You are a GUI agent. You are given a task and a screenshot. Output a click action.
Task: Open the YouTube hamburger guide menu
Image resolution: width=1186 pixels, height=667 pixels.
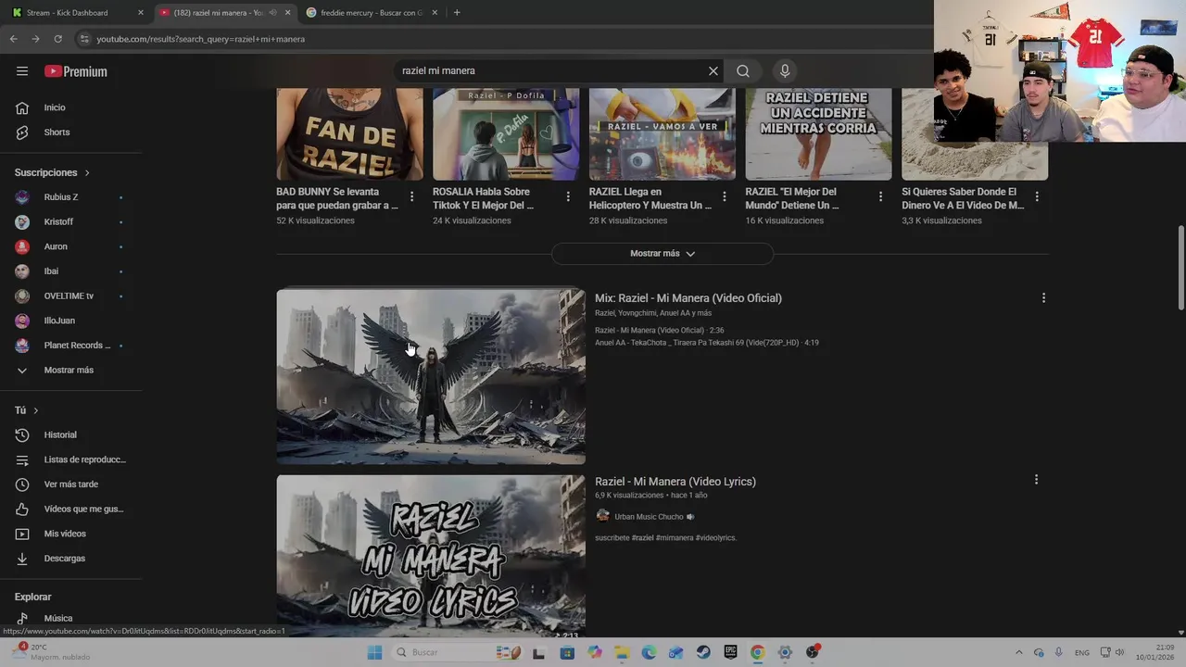click(x=22, y=71)
